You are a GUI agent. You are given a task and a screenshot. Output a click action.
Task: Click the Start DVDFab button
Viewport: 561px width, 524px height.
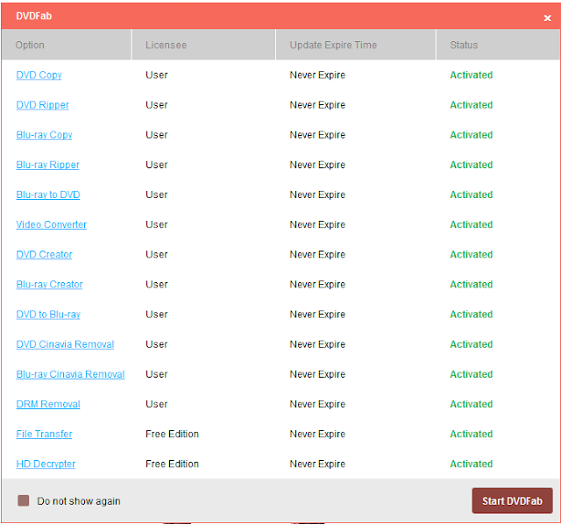(512, 500)
